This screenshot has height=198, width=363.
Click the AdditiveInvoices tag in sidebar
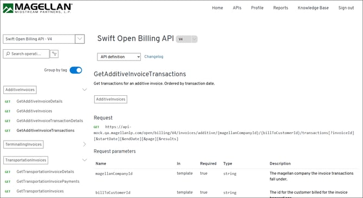20,90
